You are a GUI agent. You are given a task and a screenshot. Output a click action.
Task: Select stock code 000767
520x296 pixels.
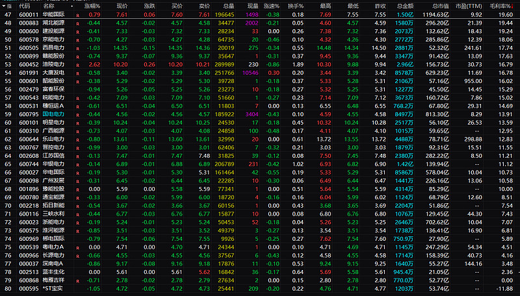29,147
